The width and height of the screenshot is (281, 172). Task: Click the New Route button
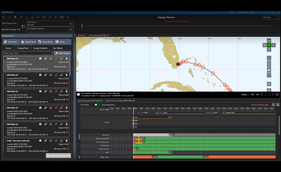(11, 42)
